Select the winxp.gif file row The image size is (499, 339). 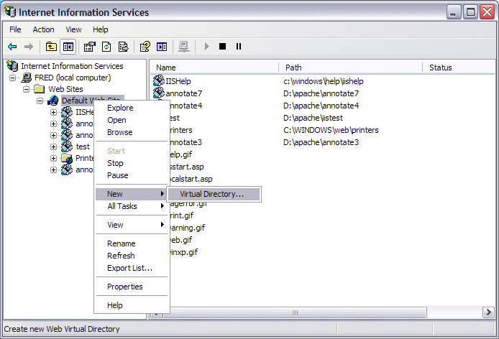tap(184, 252)
